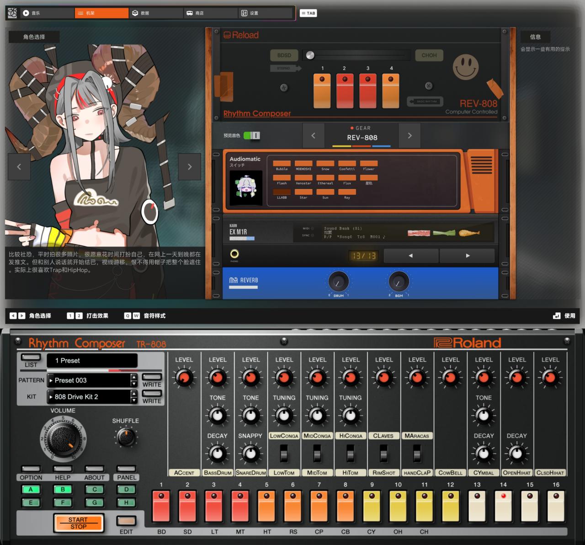Click the REV-808 horizontal slider knob

click(x=310, y=55)
